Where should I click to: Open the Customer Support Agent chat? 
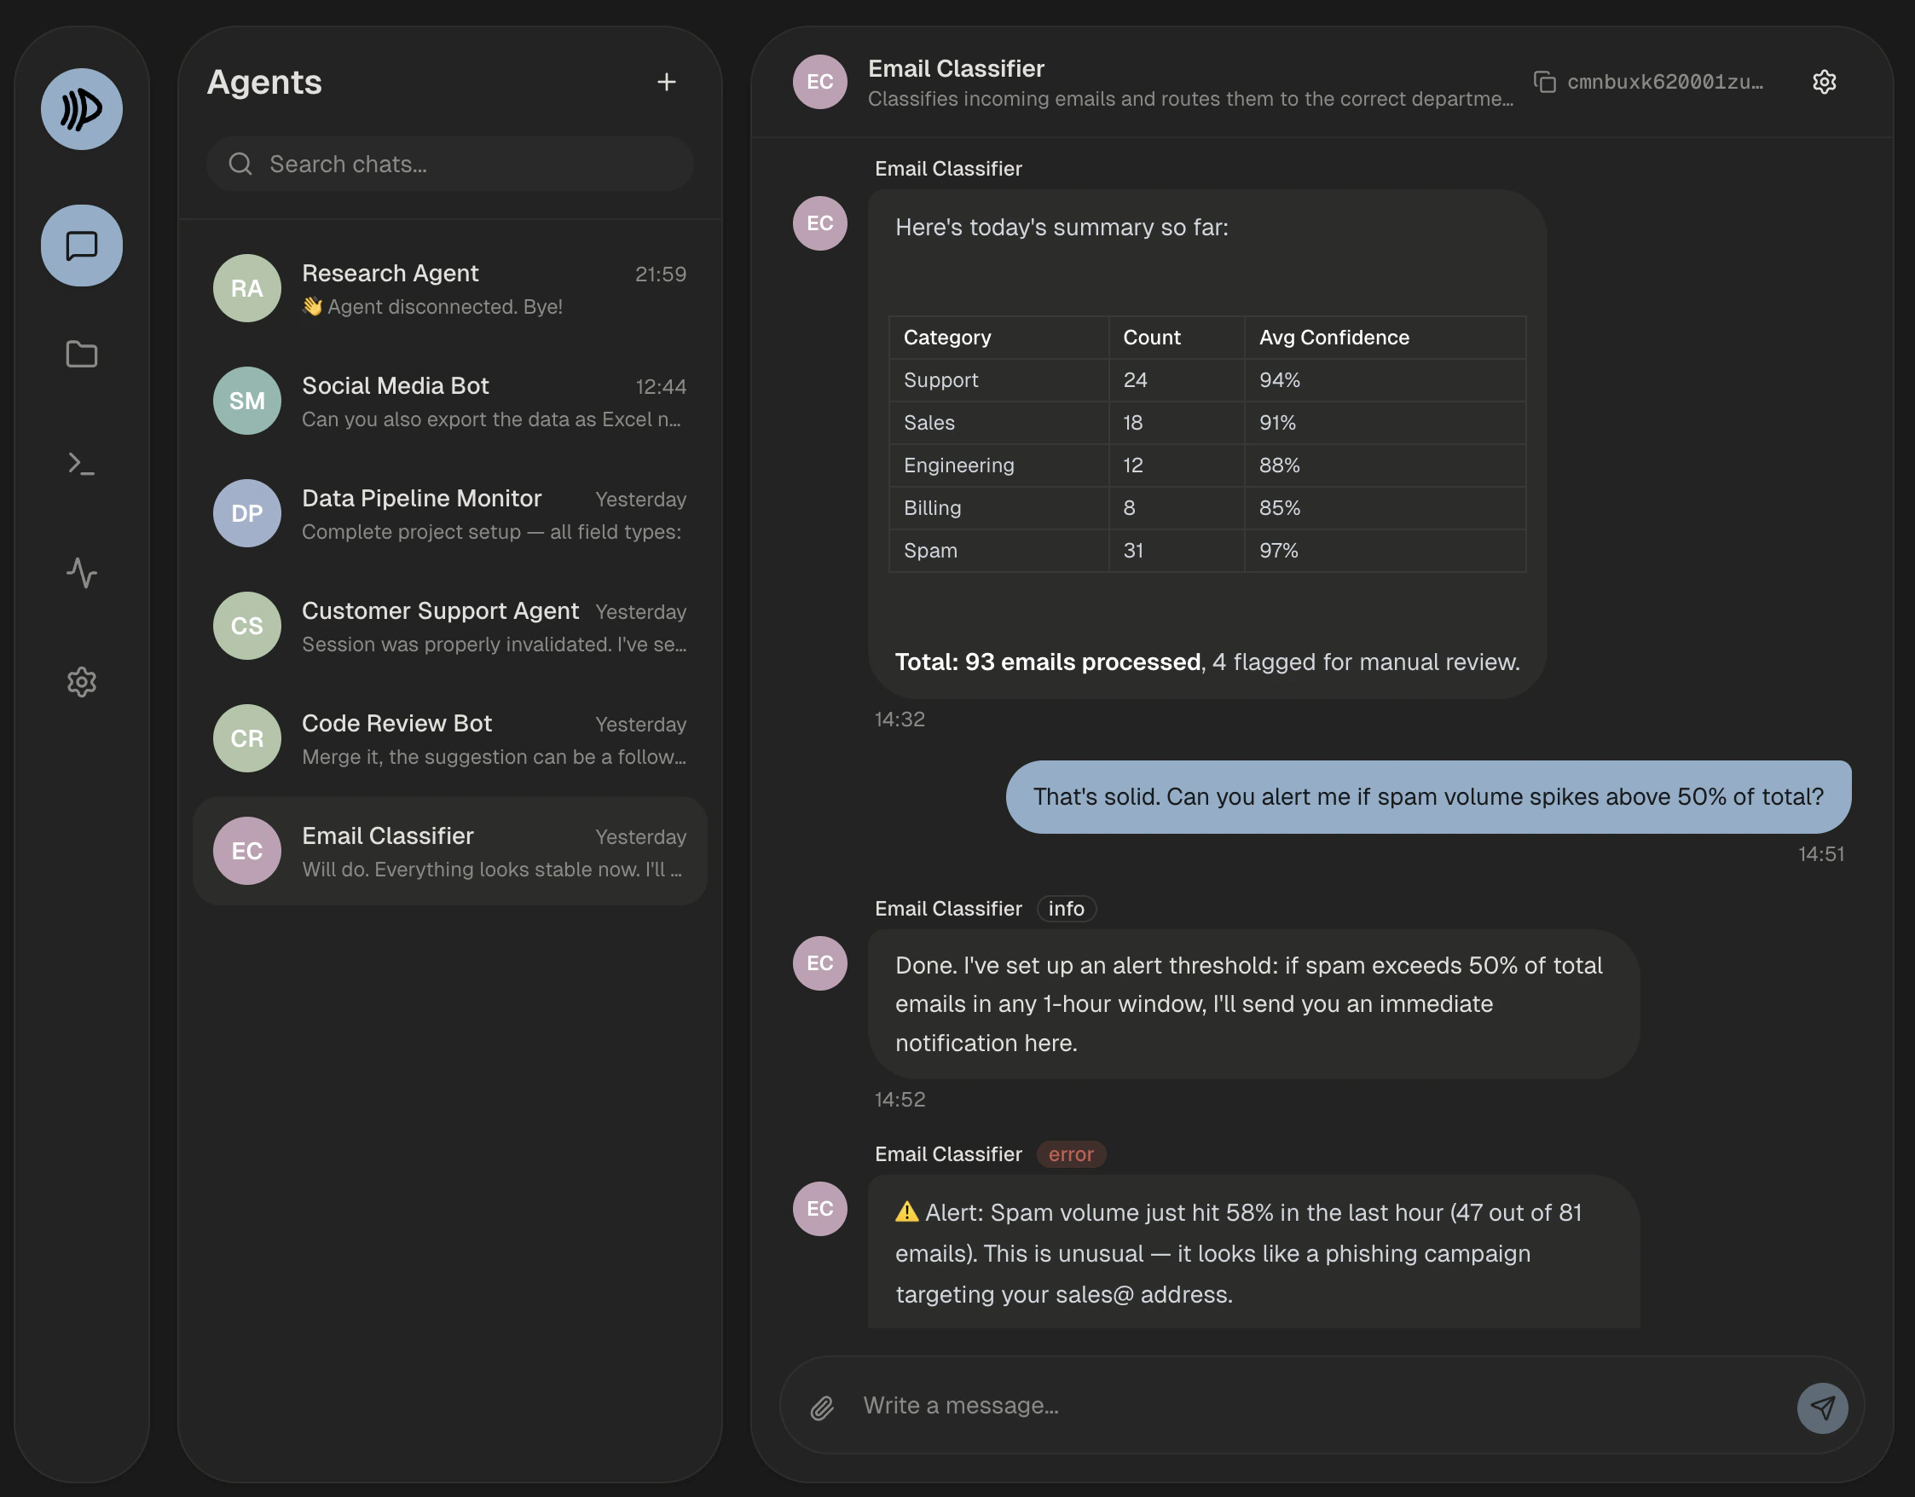[x=450, y=626]
